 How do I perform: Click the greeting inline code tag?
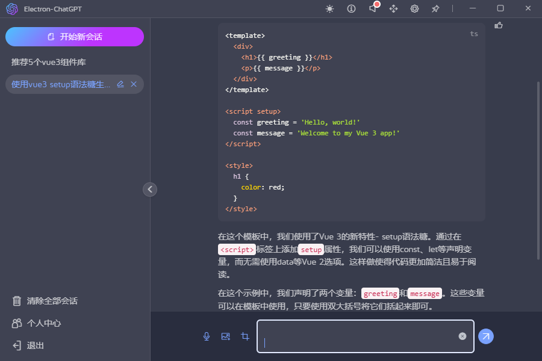coord(380,294)
